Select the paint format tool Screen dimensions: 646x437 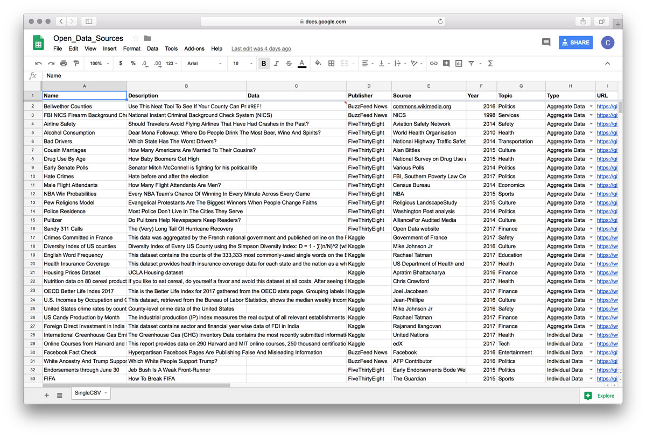(x=76, y=64)
